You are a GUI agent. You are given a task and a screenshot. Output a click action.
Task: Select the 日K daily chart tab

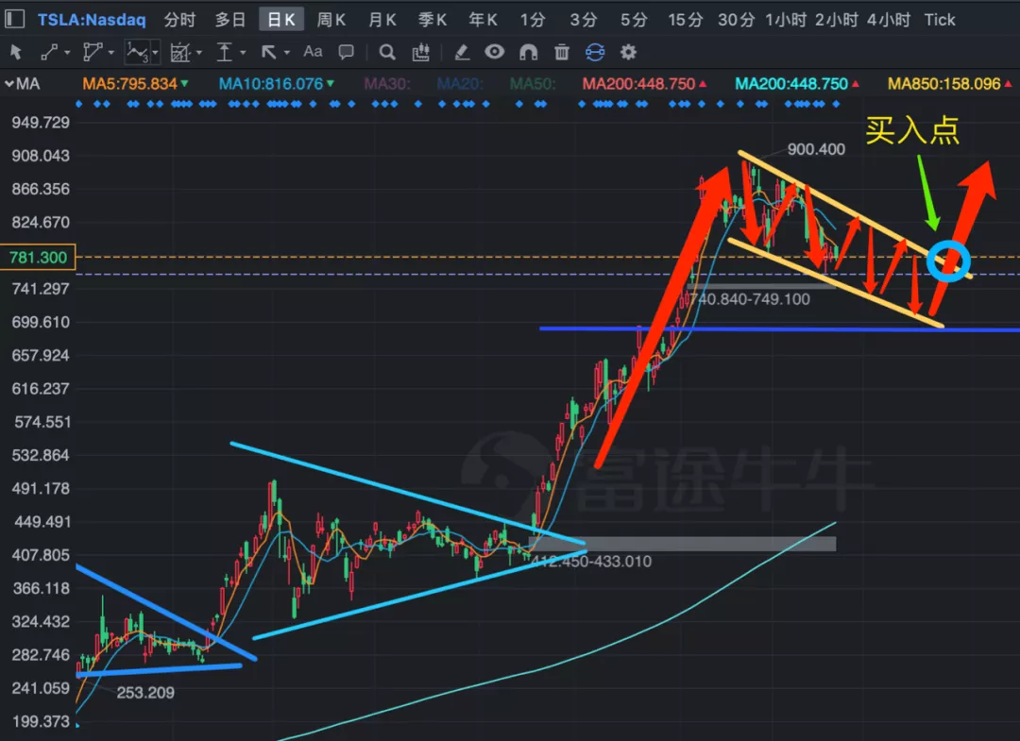(x=281, y=20)
